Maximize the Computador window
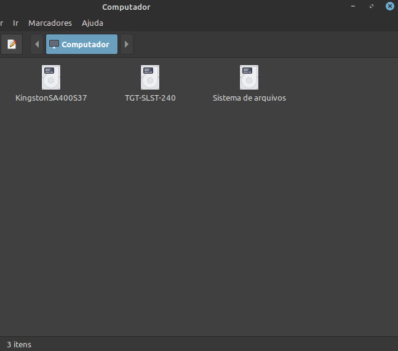Viewport: 398px width, 351px height. click(x=372, y=6)
